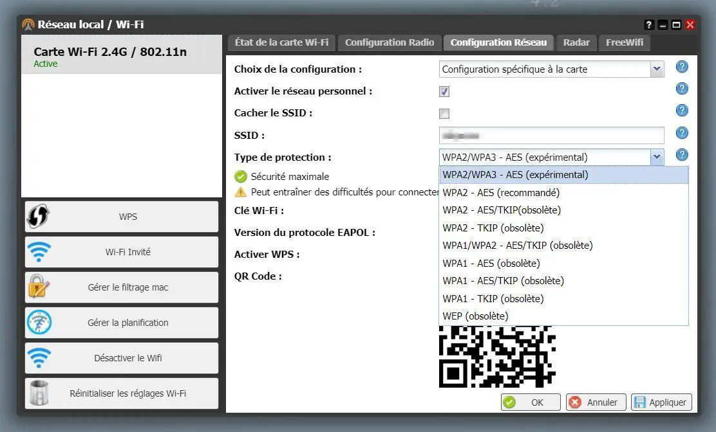Open Wi-Fi Invité via its wifi icon
The height and width of the screenshot is (432, 716).
(x=39, y=251)
